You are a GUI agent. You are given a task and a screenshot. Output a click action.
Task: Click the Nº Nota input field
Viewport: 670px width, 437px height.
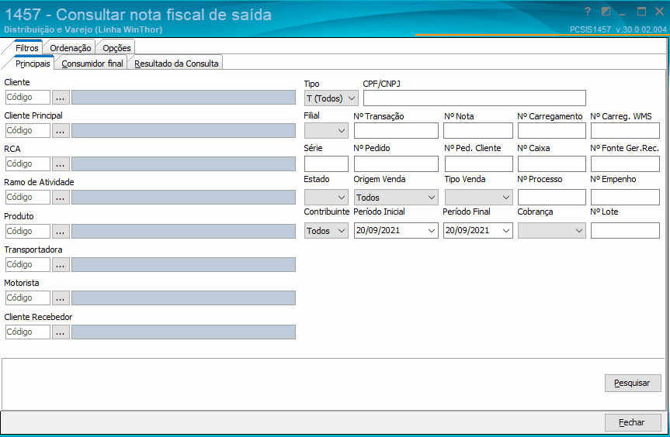coord(478,131)
